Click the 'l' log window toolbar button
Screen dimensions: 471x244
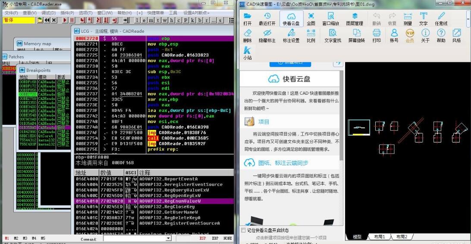pyautogui.click(x=137, y=20)
